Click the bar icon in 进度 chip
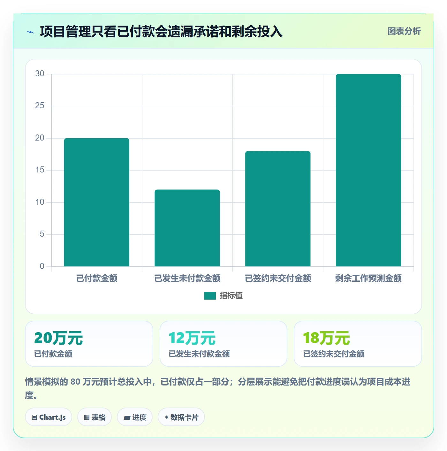This screenshot has width=447, height=451. [127, 417]
